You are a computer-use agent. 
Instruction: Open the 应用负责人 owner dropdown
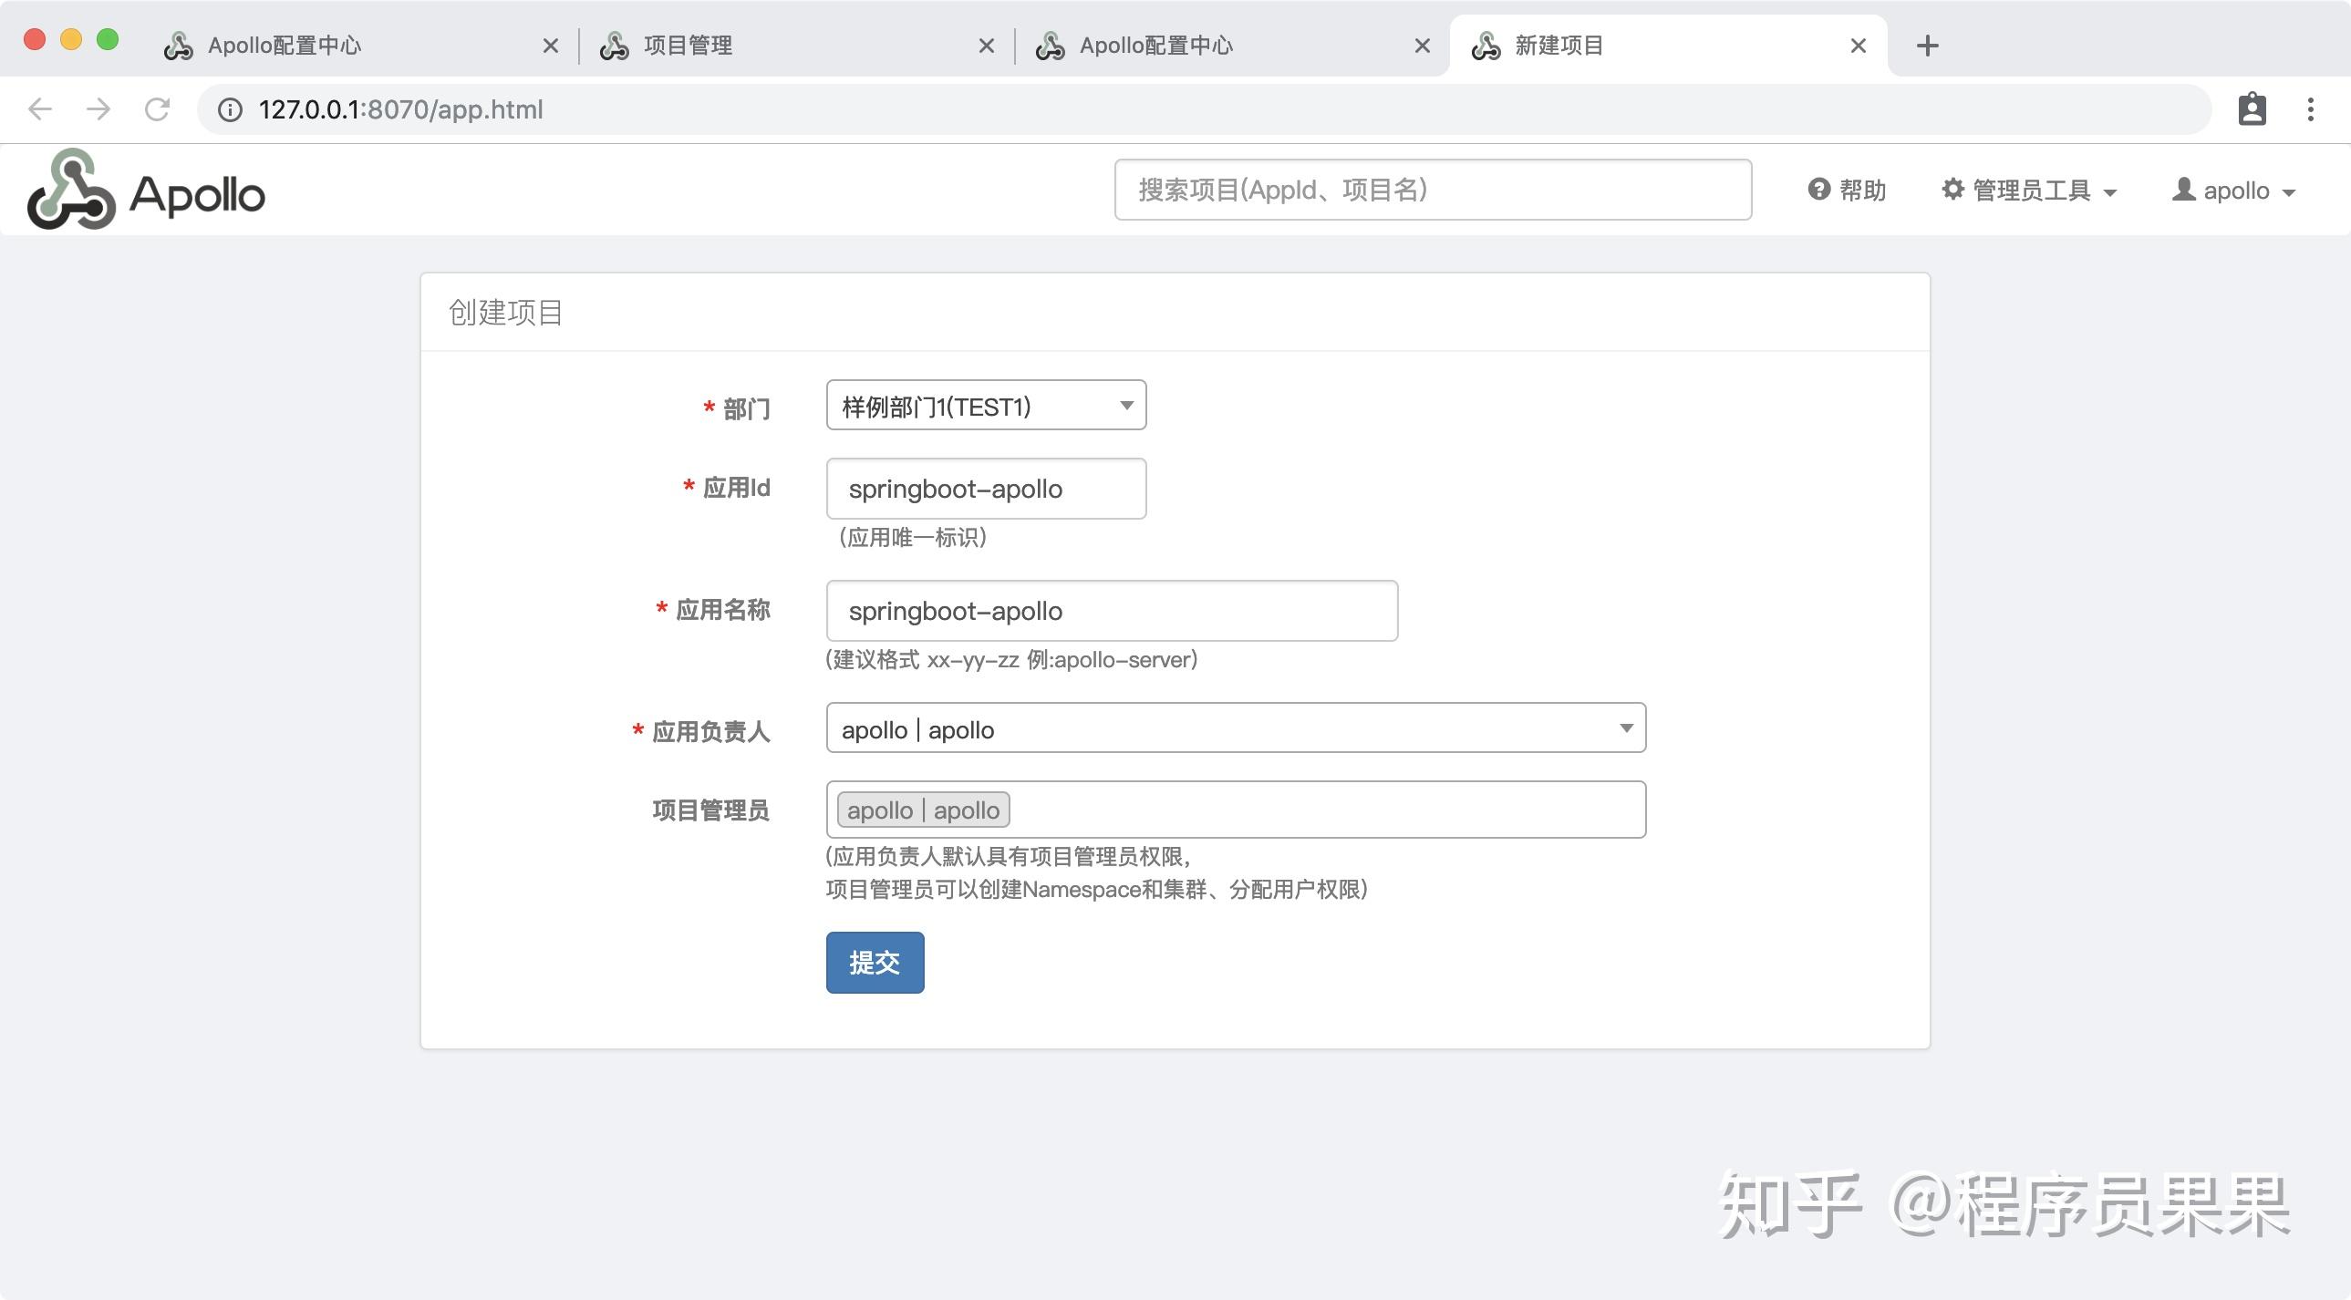click(1236, 728)
